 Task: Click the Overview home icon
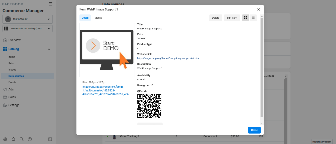[5, 40]
